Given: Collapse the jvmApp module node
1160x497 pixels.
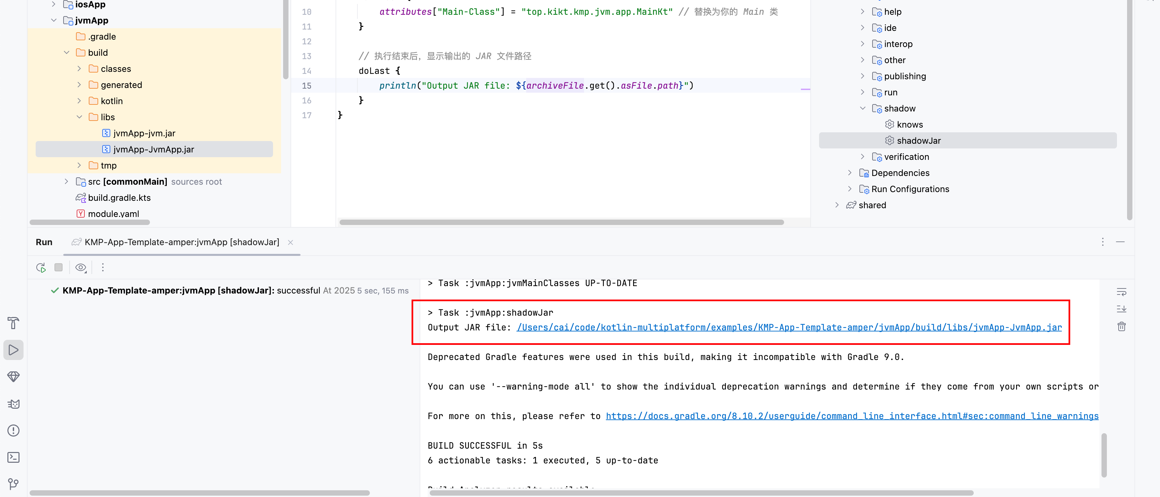Looking at the screenshot, I should pos(53,20).
